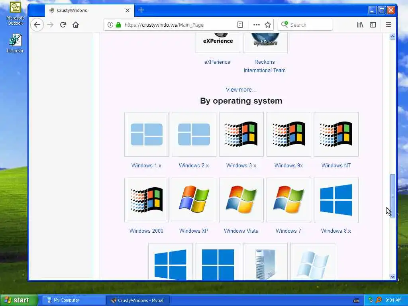Click the server tower thumbnail image

click(x=265, y=262)
